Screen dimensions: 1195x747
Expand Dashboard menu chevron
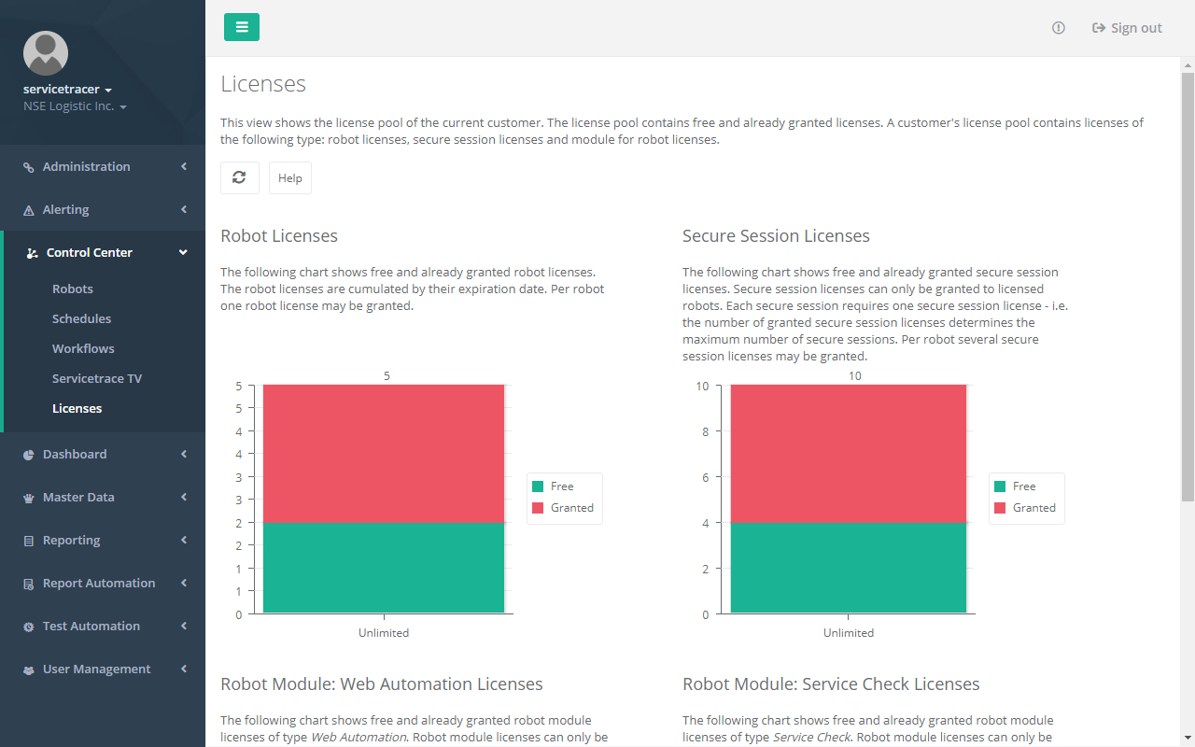pyautogui.click(x=184, y=454)
